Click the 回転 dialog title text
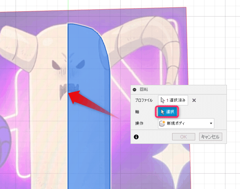 click(144, 89)
